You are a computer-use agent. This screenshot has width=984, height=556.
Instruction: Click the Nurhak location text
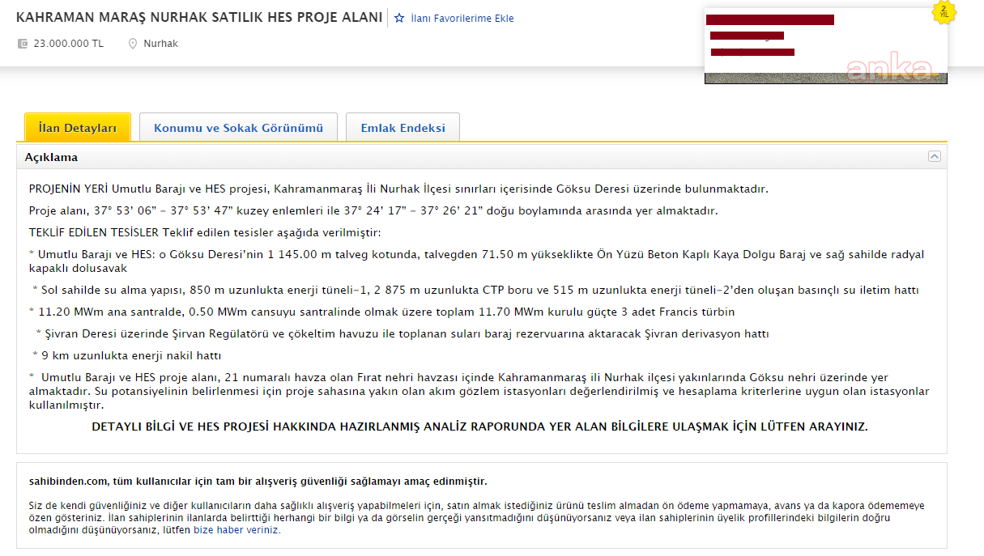coord(160,44)
